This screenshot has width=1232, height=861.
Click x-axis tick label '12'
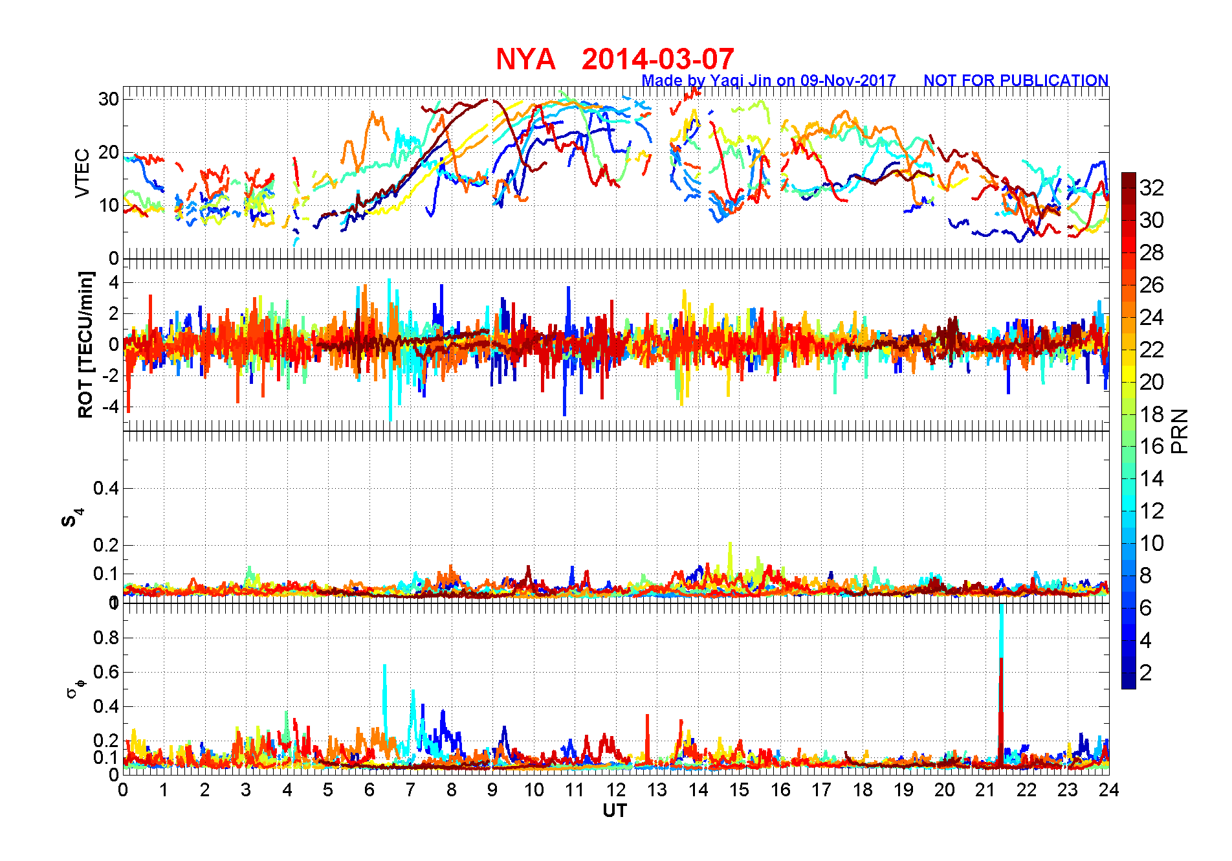click(x=616, y=790)
